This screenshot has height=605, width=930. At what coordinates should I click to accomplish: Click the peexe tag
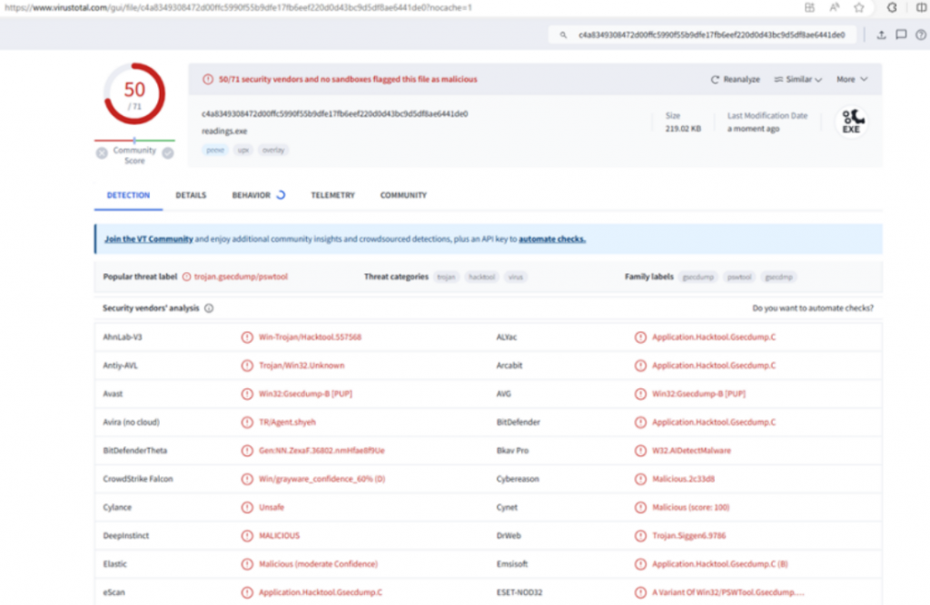215,151
